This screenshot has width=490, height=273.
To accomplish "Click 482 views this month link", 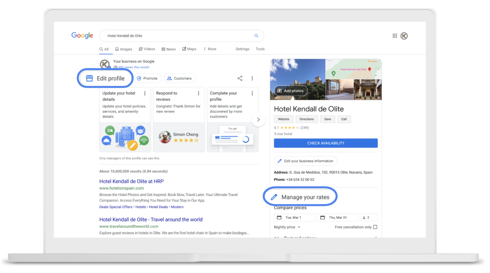I will [x=134, y=67].
